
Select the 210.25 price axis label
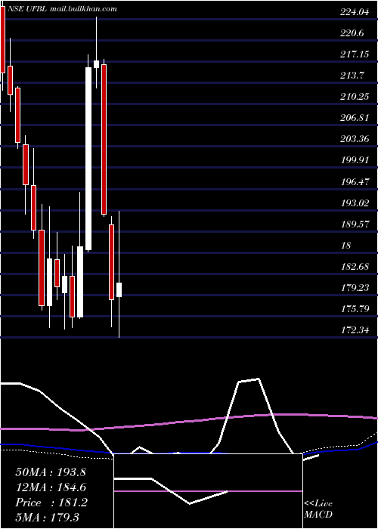(x=355, y=97)
